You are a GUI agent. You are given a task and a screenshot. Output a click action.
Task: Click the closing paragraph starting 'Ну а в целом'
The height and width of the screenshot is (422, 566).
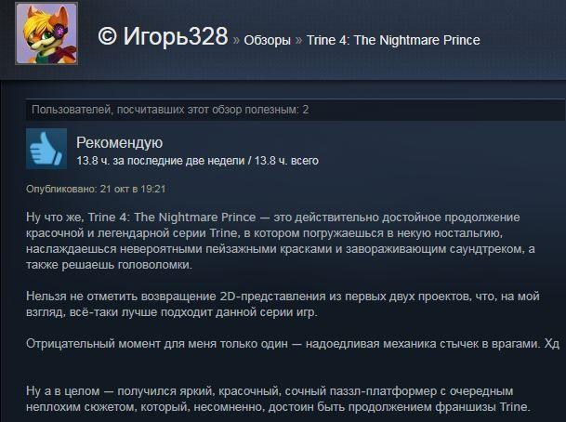[x=278, y=399]
